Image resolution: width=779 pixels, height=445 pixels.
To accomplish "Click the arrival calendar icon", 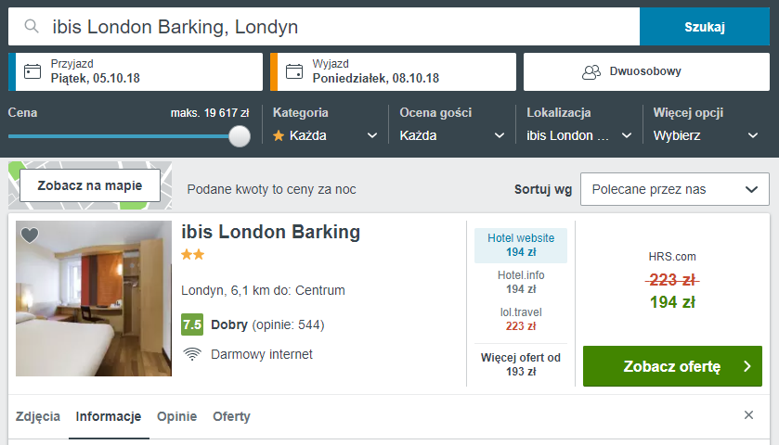I will 32,71.
